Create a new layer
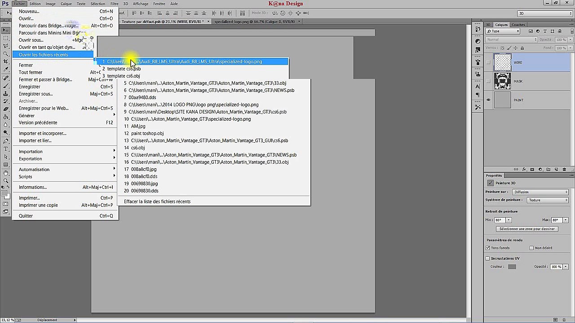This screenshot has width=575, height=323. [556, 170]
